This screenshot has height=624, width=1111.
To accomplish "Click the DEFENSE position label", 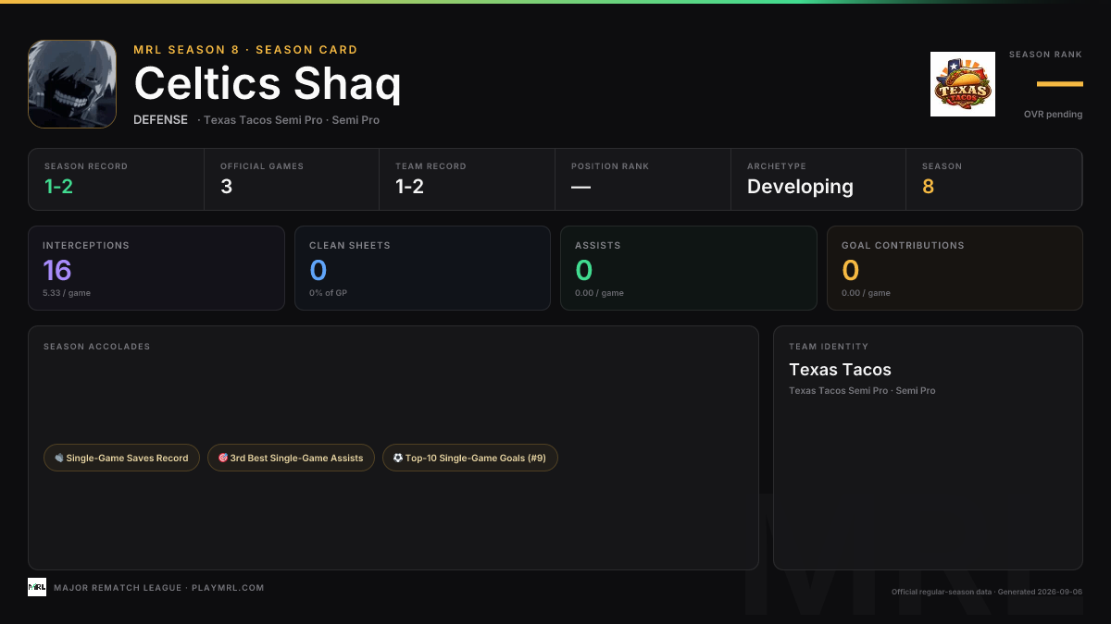I will 160,120.
